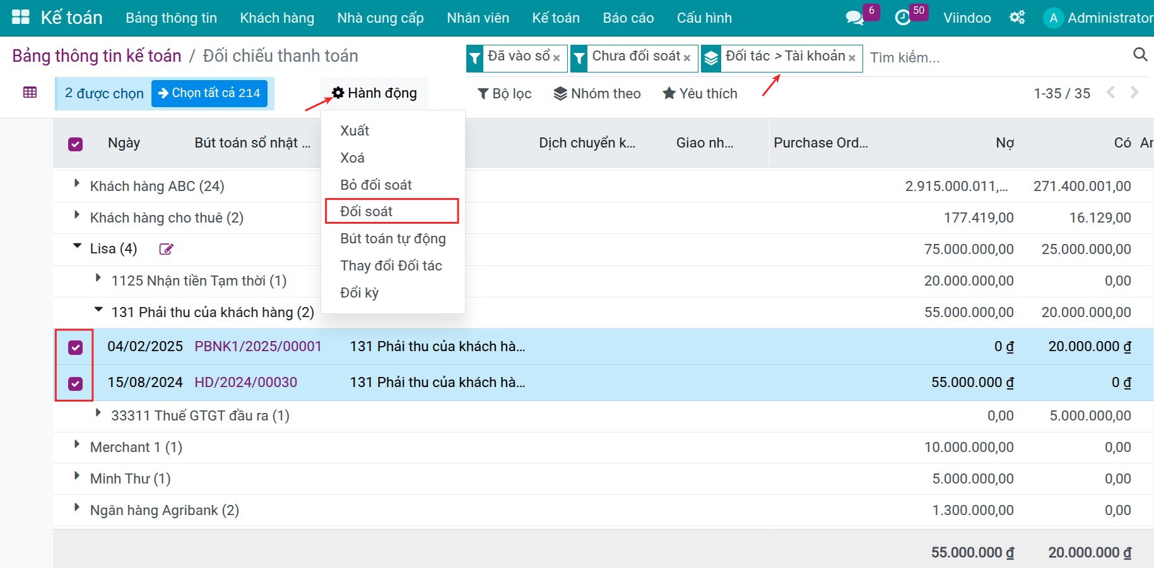Collapse the Lisa group
This screenshot has height=568, width=1154.
[76, 247]
